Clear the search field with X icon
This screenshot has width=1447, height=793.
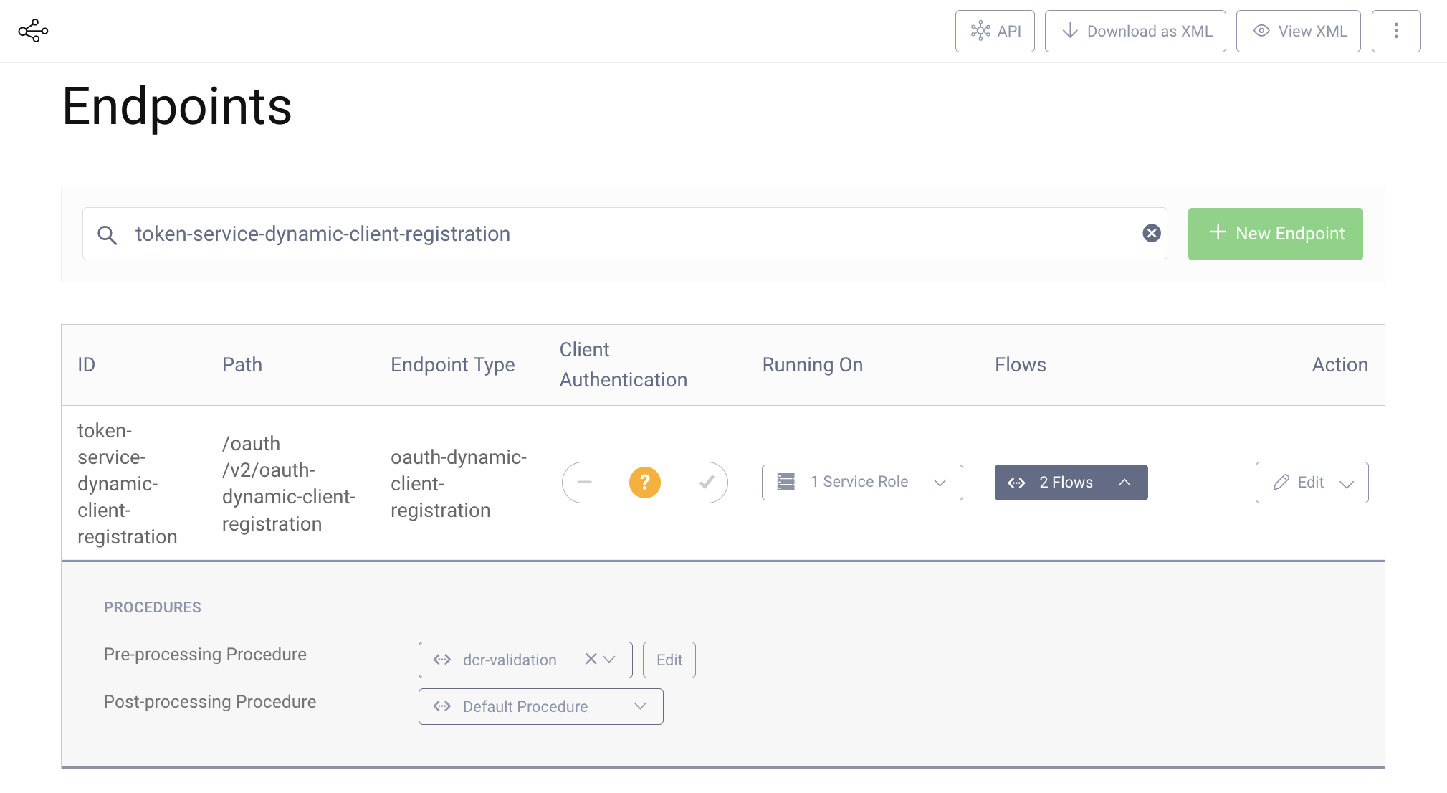coord(1151,233)
